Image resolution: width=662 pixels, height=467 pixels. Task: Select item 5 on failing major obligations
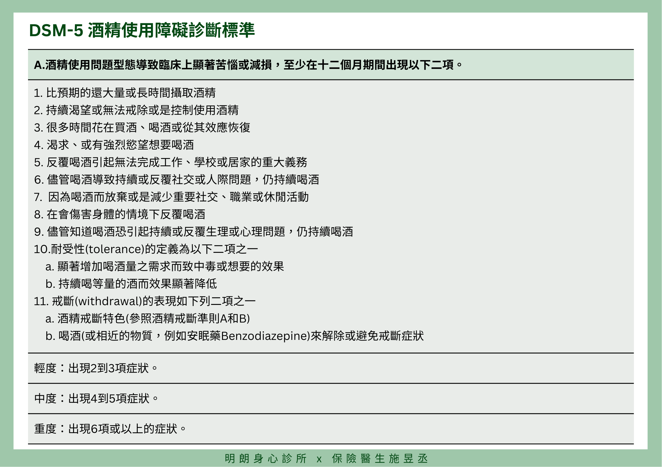pos(170,162)
